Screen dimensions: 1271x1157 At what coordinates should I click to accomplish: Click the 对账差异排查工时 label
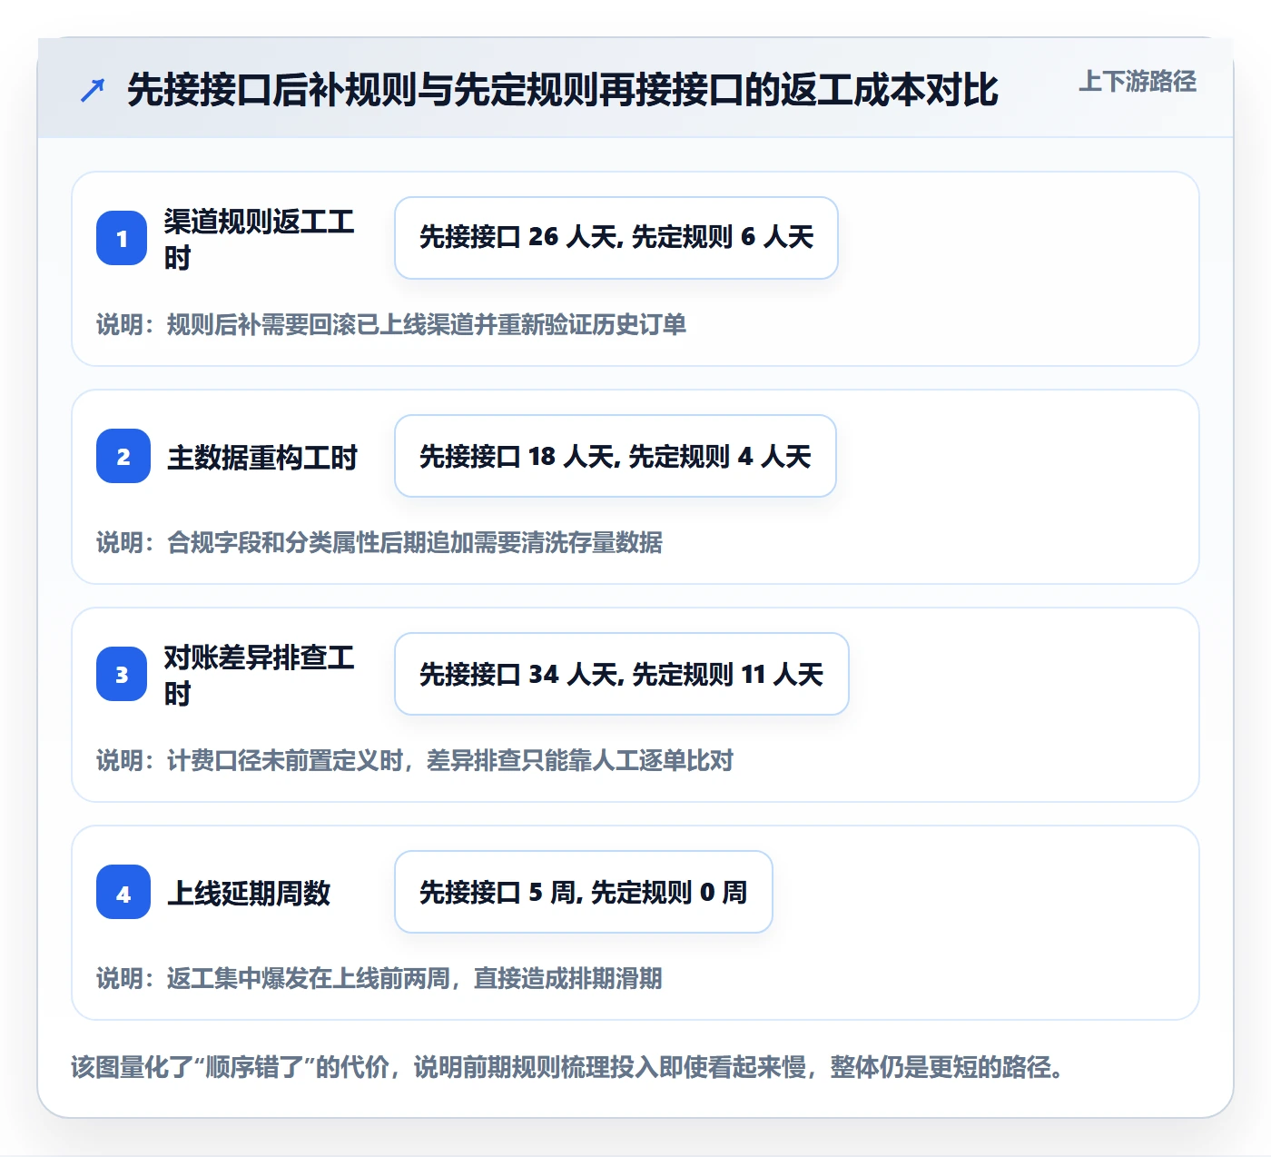coord(259,675)
